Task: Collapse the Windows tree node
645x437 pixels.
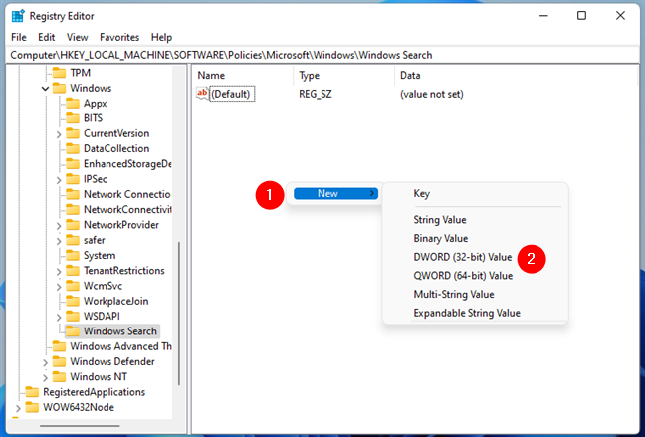Action: [45, 89]
